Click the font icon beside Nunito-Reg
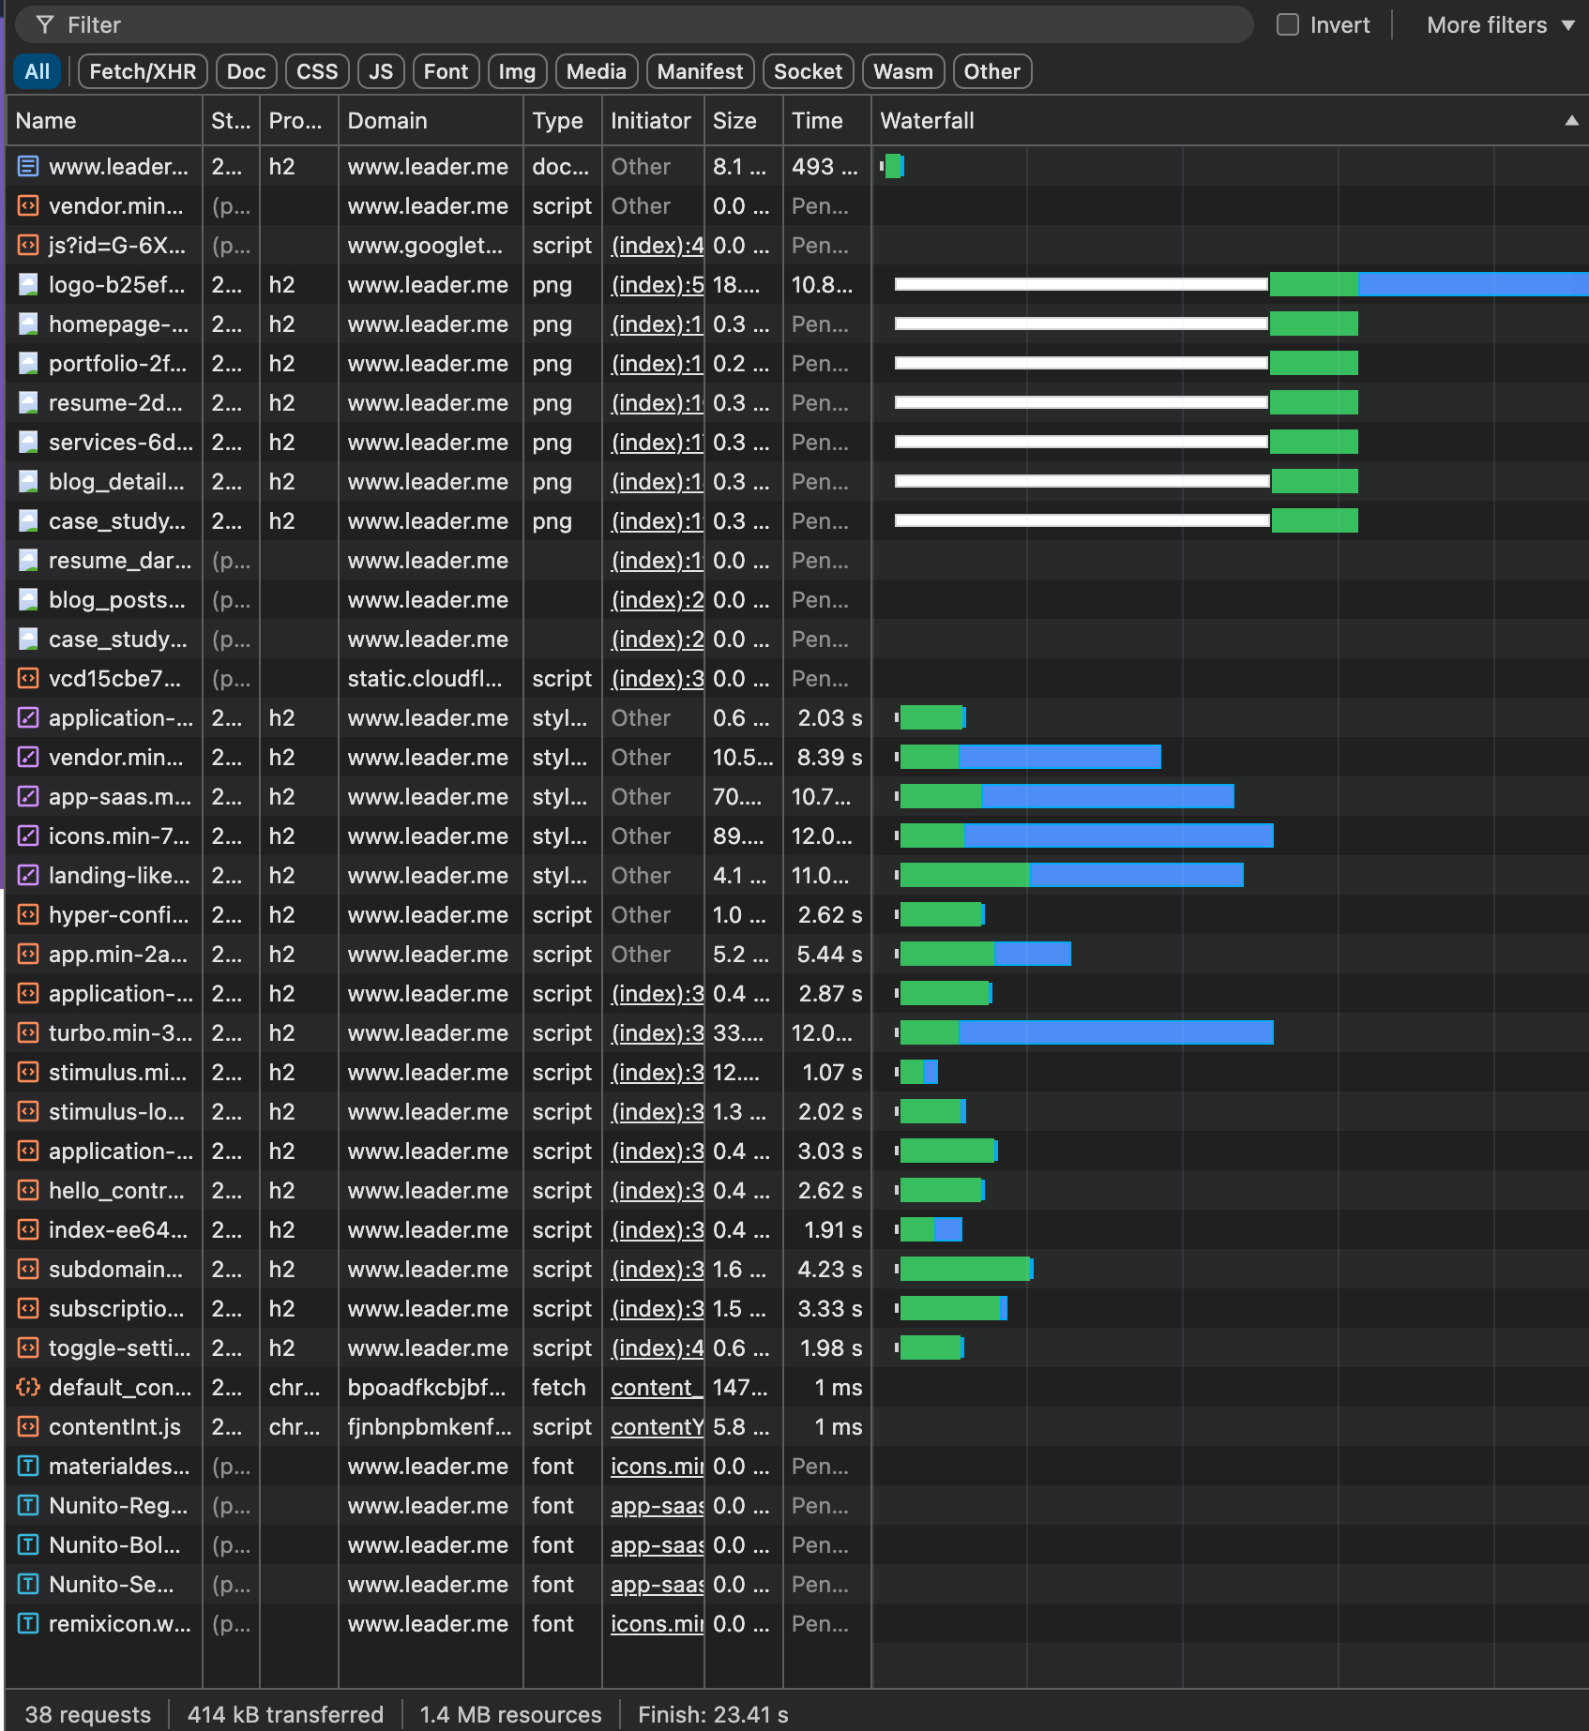The height and width of the screenshot is (1731, 1589). click(29, 1506)
